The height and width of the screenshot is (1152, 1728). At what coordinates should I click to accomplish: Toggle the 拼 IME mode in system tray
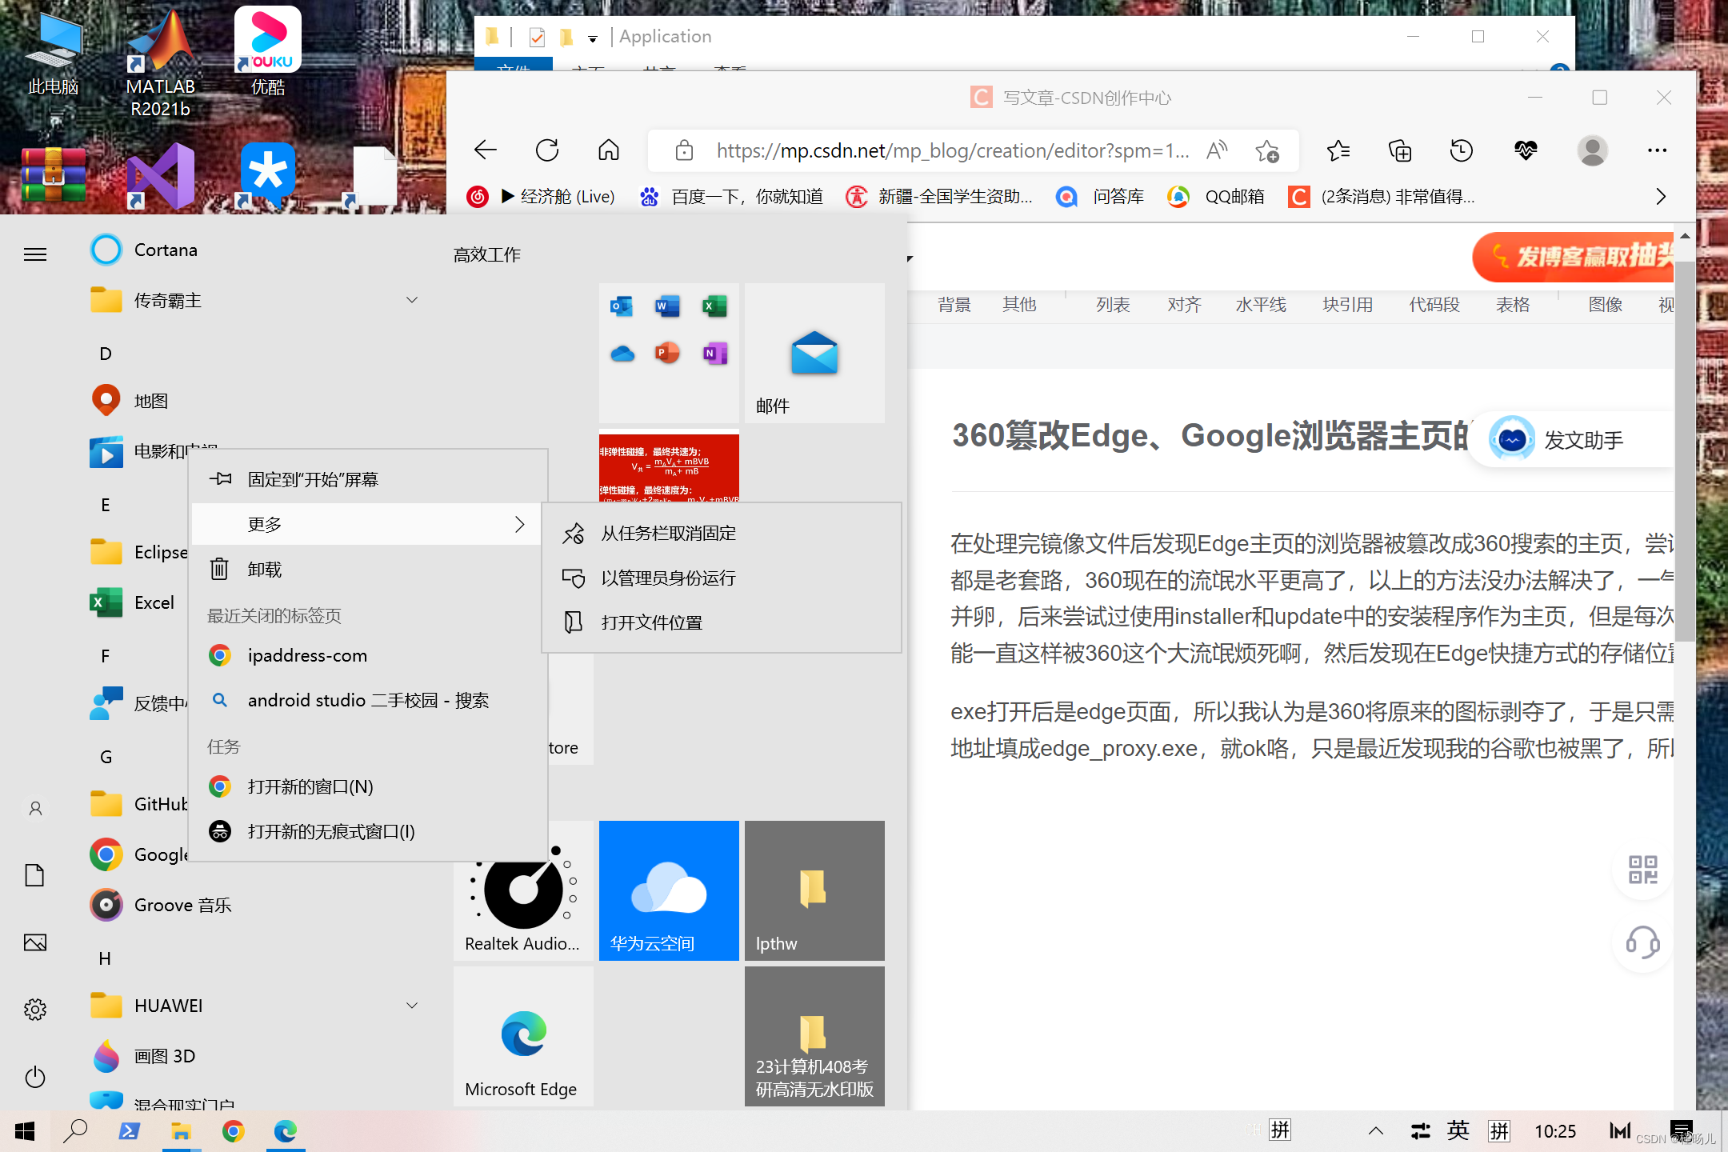tap(1498, 1130)
